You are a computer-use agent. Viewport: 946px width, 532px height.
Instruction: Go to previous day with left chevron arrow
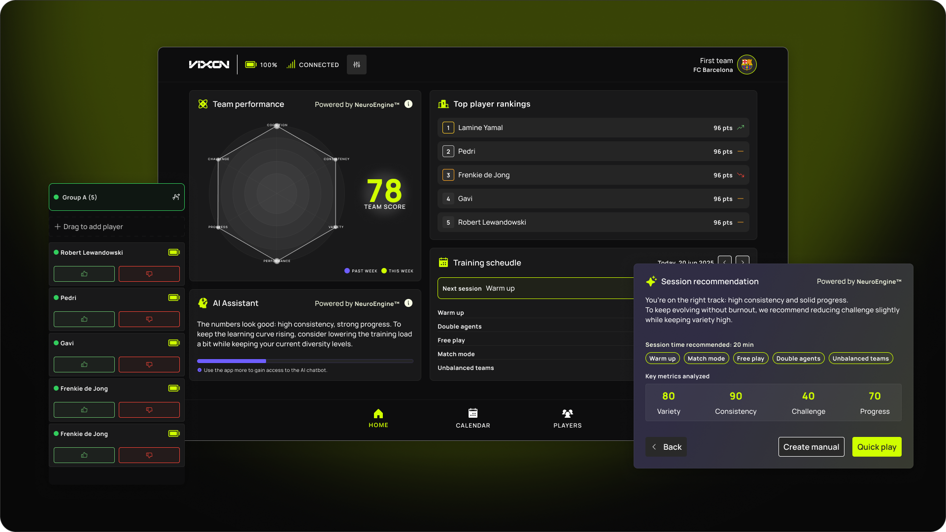[724, 262]
